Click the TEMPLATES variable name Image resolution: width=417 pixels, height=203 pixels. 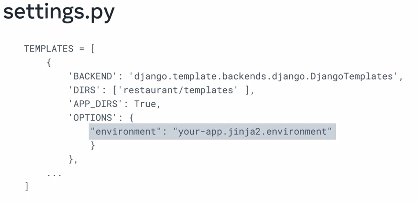48,49
